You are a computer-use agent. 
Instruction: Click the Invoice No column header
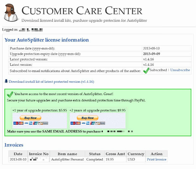tap(39, 154)
